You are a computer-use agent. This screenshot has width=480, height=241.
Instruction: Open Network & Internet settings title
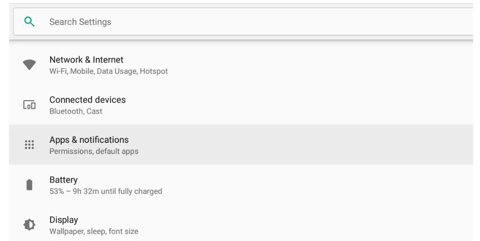coord(86,60)
